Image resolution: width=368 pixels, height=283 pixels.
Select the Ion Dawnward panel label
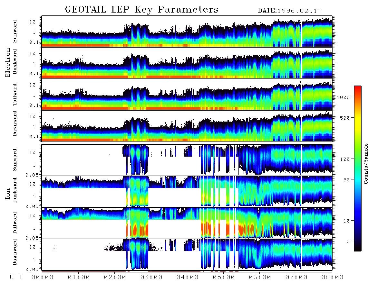coord(15,252)
